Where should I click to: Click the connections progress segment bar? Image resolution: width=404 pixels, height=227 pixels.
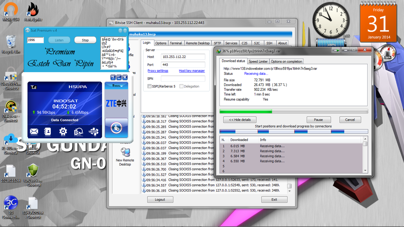click(x=294, y=131)
